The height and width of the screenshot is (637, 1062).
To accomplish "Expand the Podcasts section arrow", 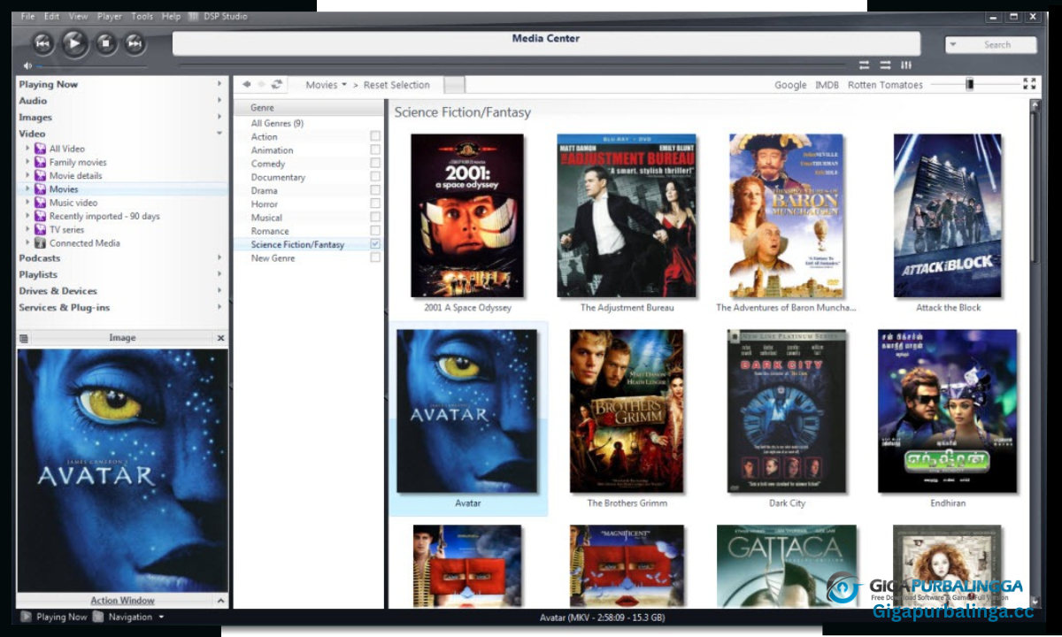I will 219,257.
